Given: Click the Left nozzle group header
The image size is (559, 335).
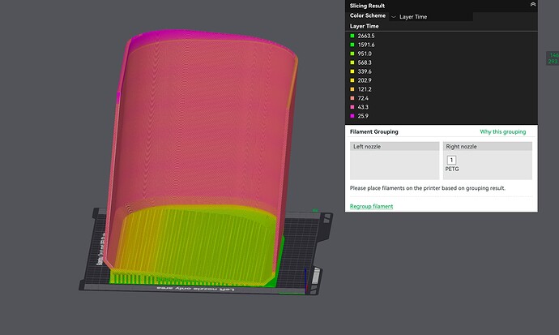Looking at the screenshot, I should [x=395, y=146].
